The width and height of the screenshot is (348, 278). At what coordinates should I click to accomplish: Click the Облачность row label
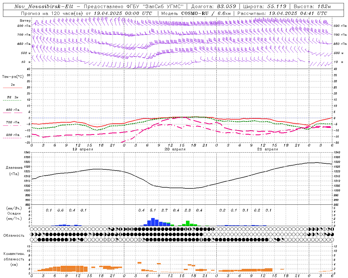(14, 236)
